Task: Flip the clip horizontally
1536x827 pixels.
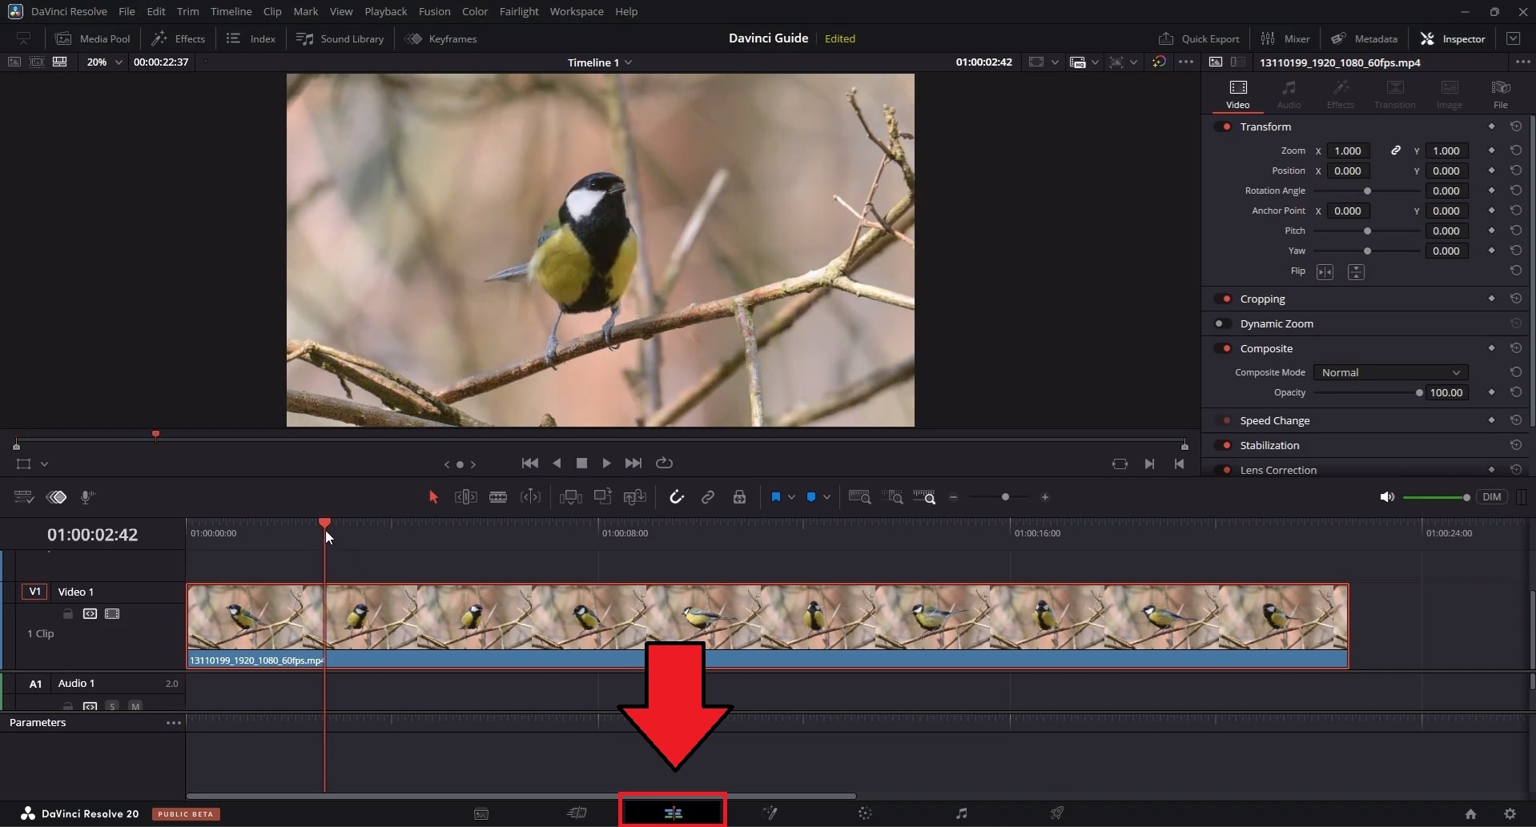Action: (1325, 272)
